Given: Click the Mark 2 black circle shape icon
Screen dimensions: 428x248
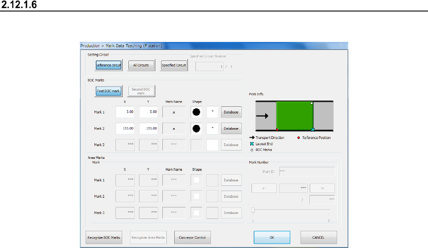Looking at the screenshot, I should tap(197, 128).
